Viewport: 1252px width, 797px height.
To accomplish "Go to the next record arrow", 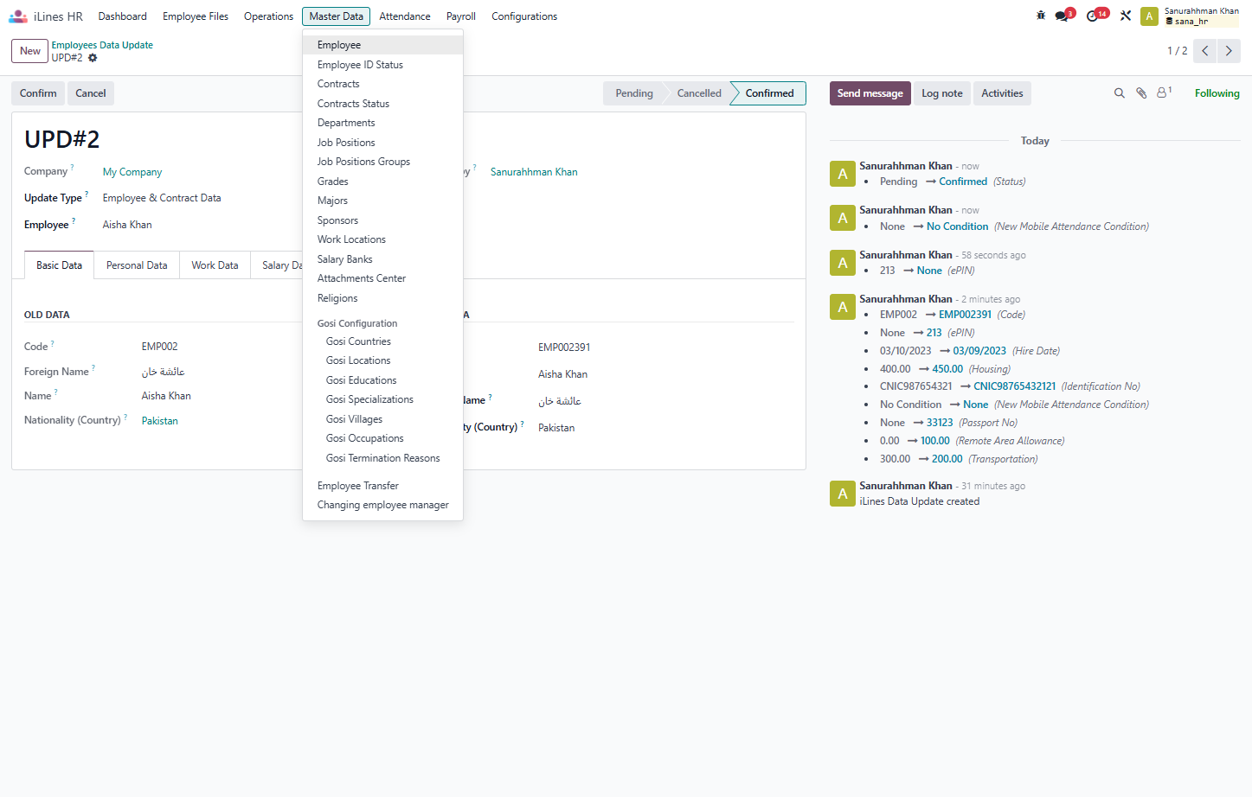I will 1229,51.
